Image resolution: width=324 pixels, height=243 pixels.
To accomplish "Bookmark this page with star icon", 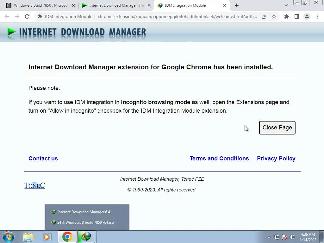I will tap(274, 16).
